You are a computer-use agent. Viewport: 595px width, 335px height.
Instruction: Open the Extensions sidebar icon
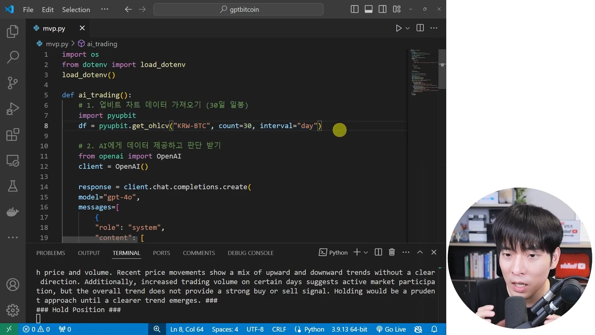coord(12,135)
